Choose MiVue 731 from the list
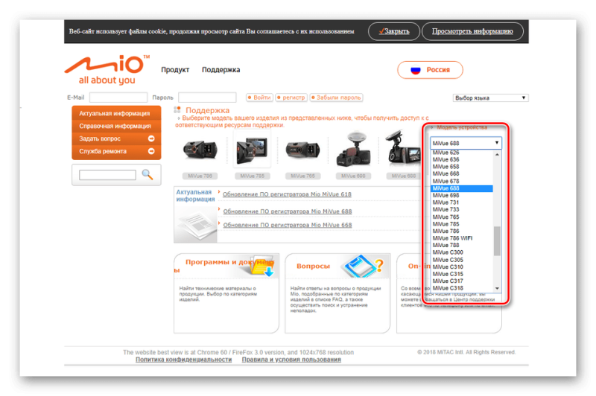 click(x=462, y=202)
